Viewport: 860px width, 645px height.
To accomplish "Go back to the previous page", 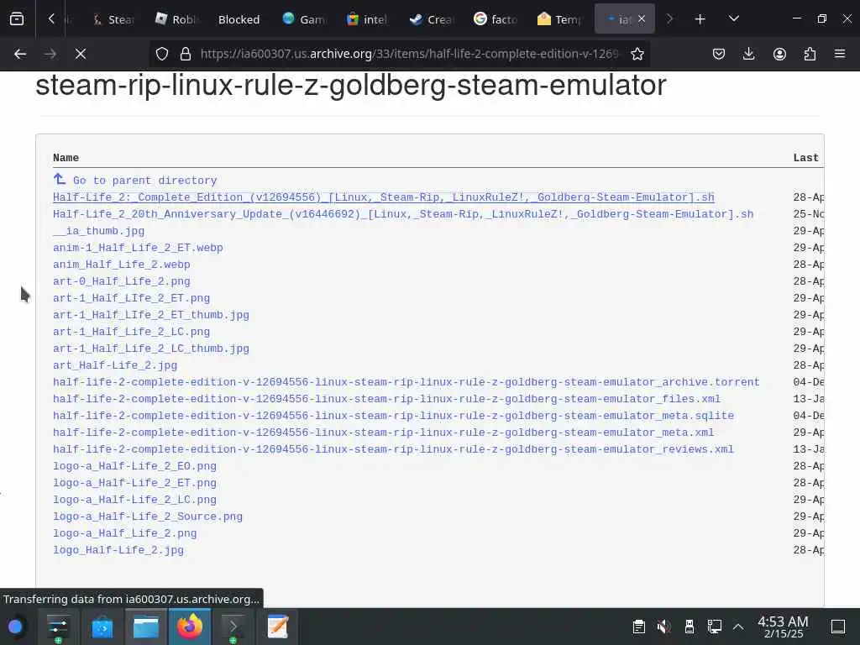I will click(20, 54).
